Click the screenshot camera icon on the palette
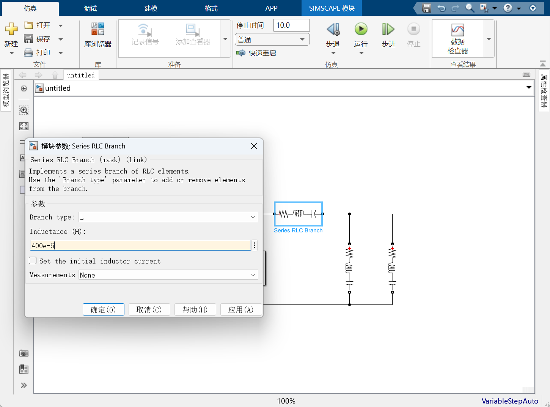 tap(24, 353)
